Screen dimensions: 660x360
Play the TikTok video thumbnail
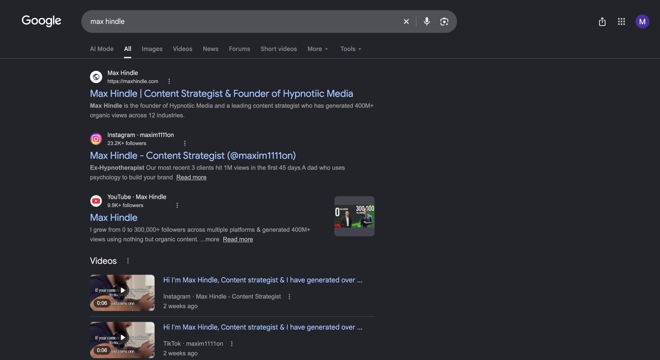pyautogui.click(x=122, y=340)
